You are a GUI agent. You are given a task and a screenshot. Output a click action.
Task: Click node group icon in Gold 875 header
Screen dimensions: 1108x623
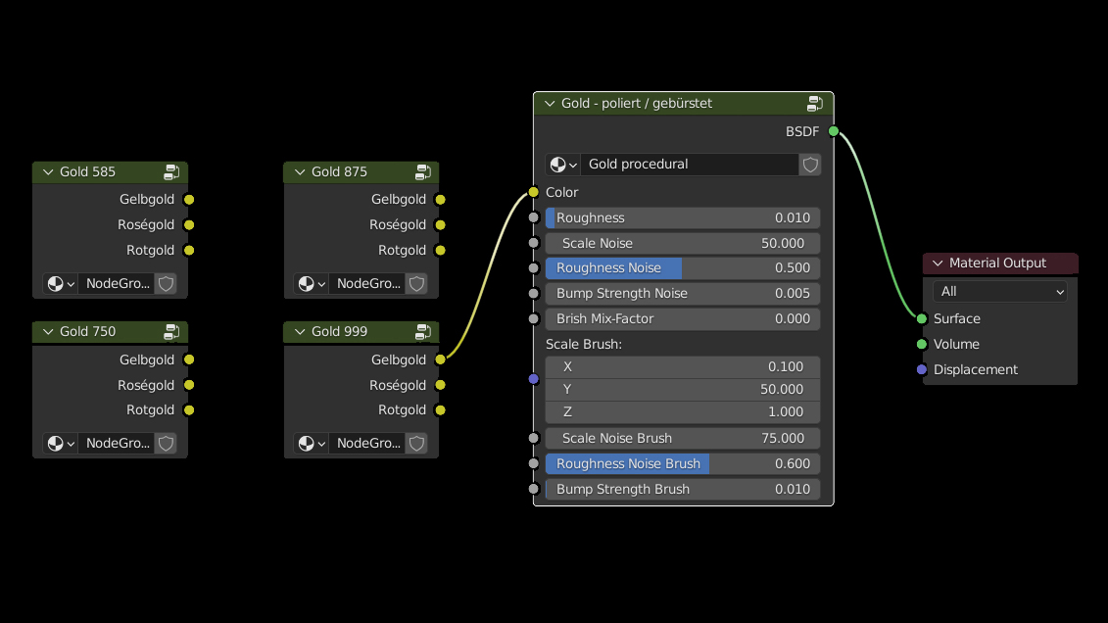click(423, 172)
